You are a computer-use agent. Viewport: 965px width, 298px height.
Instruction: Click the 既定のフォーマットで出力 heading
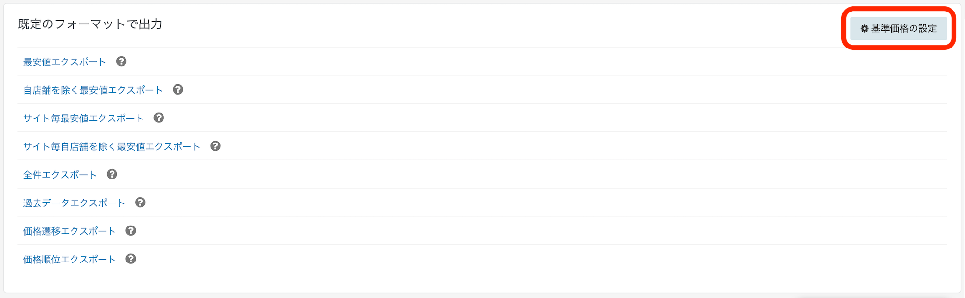[x=90, y=24]
